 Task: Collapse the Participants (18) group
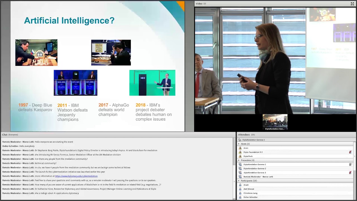[239, 181]
